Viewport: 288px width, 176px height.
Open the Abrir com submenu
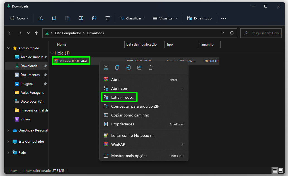tap(144, 88)
